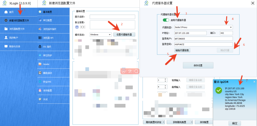Click the left arrow under 备注信息
Screen dimensions: 257x126
[81, 27]
